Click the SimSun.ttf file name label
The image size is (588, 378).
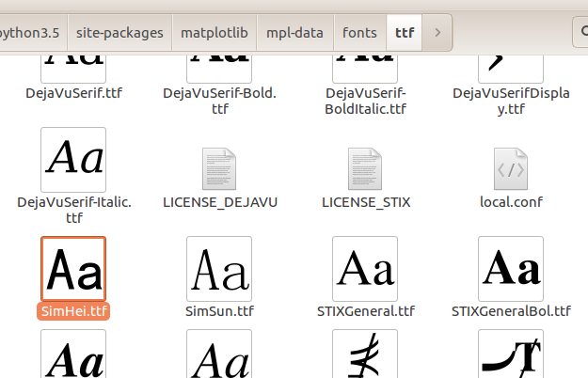pos(219,311)
